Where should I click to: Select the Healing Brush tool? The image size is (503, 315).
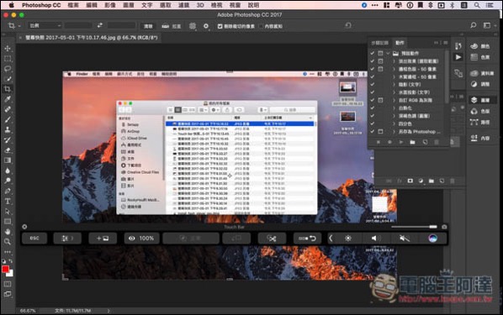tap(8, 109)
